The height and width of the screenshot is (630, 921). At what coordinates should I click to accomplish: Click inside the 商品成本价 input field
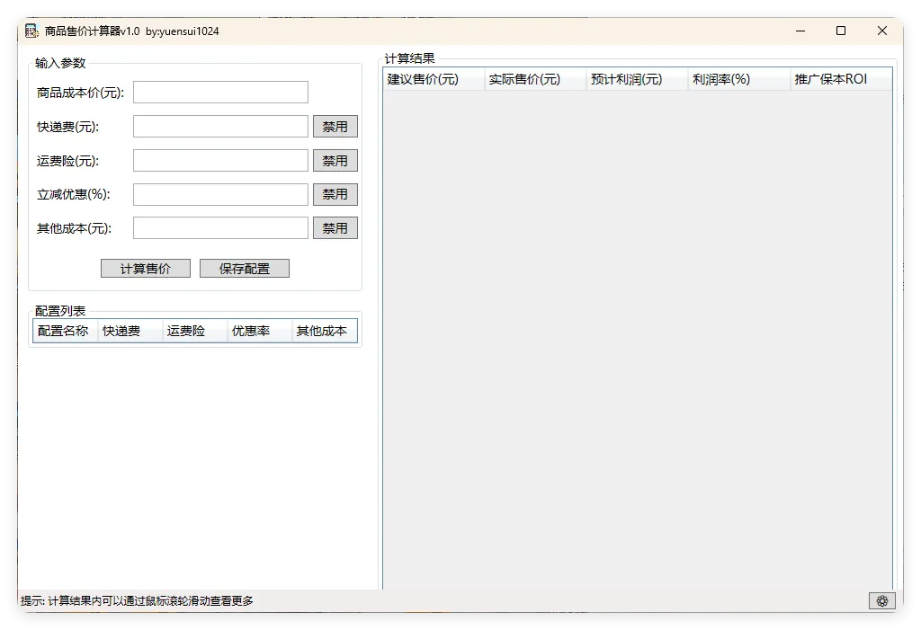[x=219, y=92]
